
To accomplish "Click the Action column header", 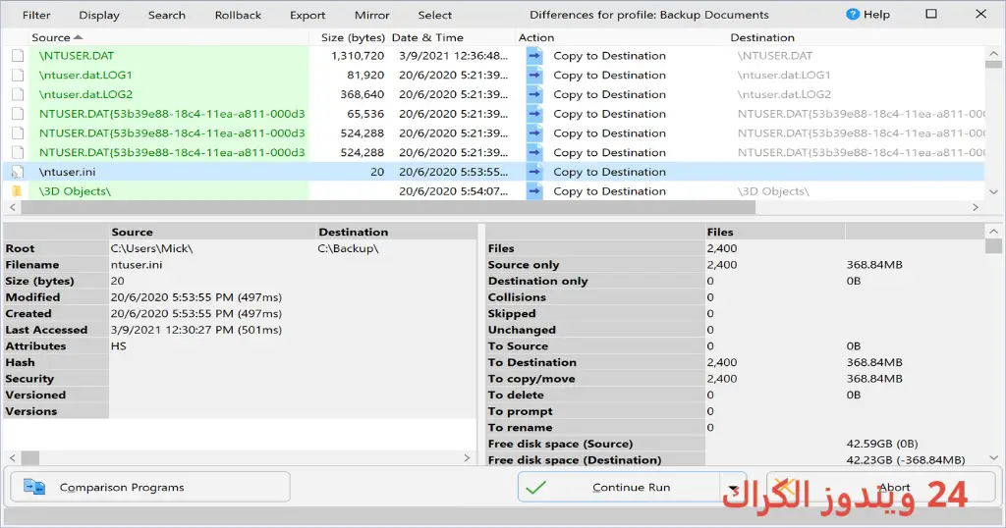I will [536, 38].
